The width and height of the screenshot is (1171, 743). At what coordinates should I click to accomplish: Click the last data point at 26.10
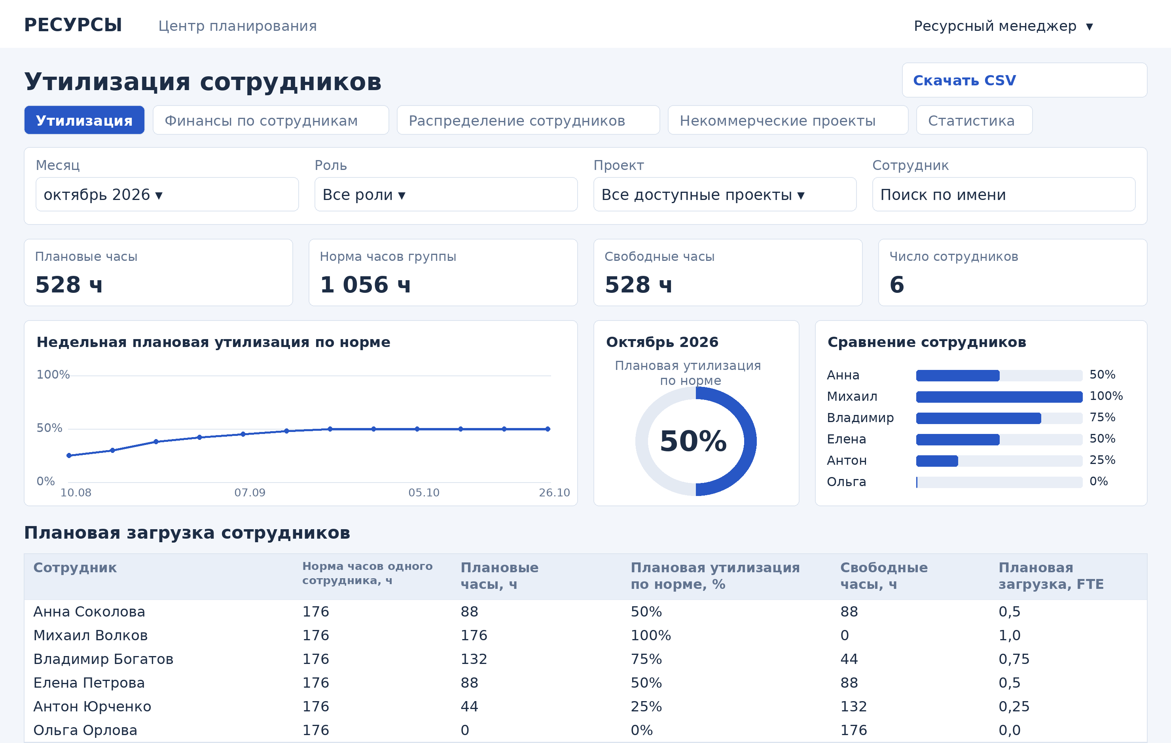[548, 429]
